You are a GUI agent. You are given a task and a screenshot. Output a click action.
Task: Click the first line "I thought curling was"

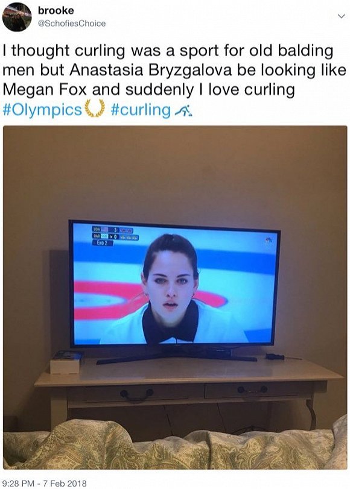[83, 51]
